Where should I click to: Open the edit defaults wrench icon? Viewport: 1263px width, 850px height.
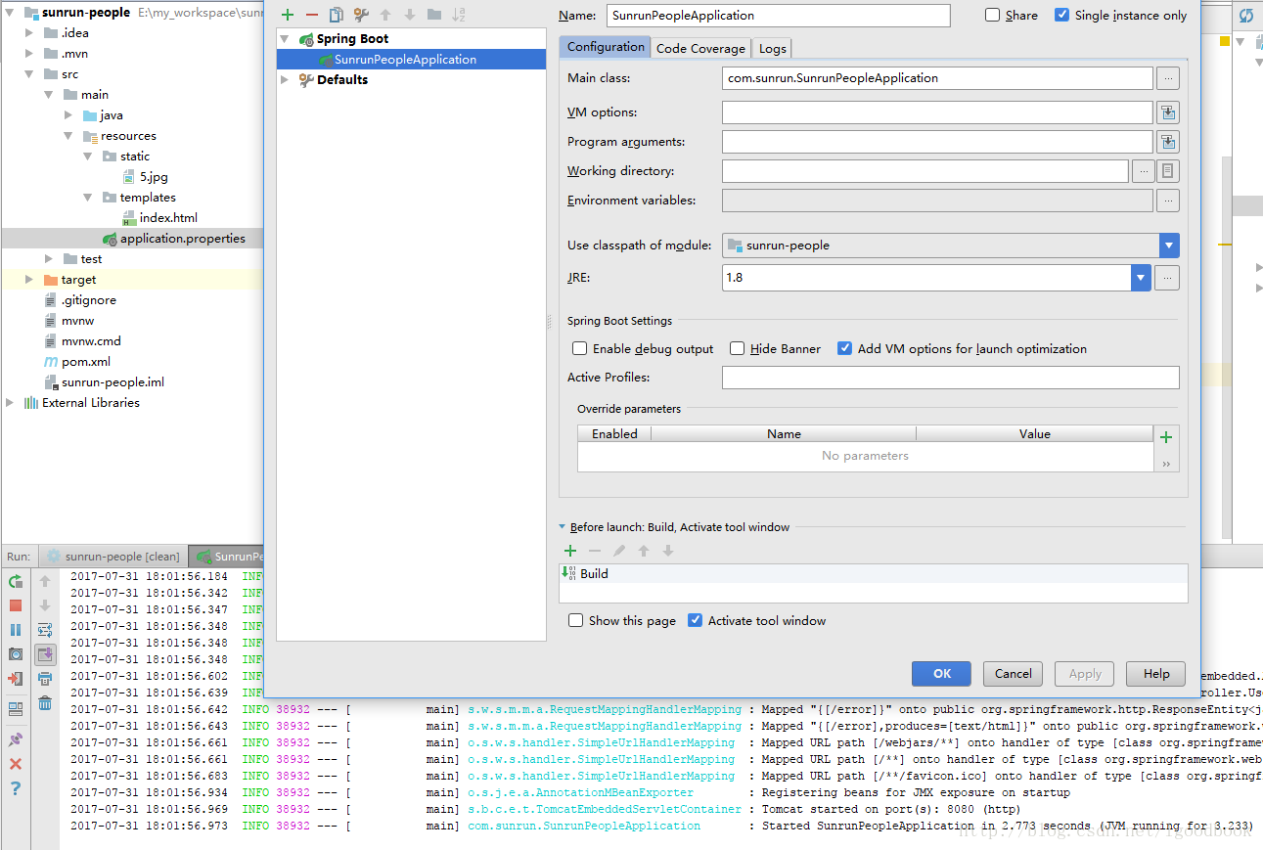pos(360,15)
